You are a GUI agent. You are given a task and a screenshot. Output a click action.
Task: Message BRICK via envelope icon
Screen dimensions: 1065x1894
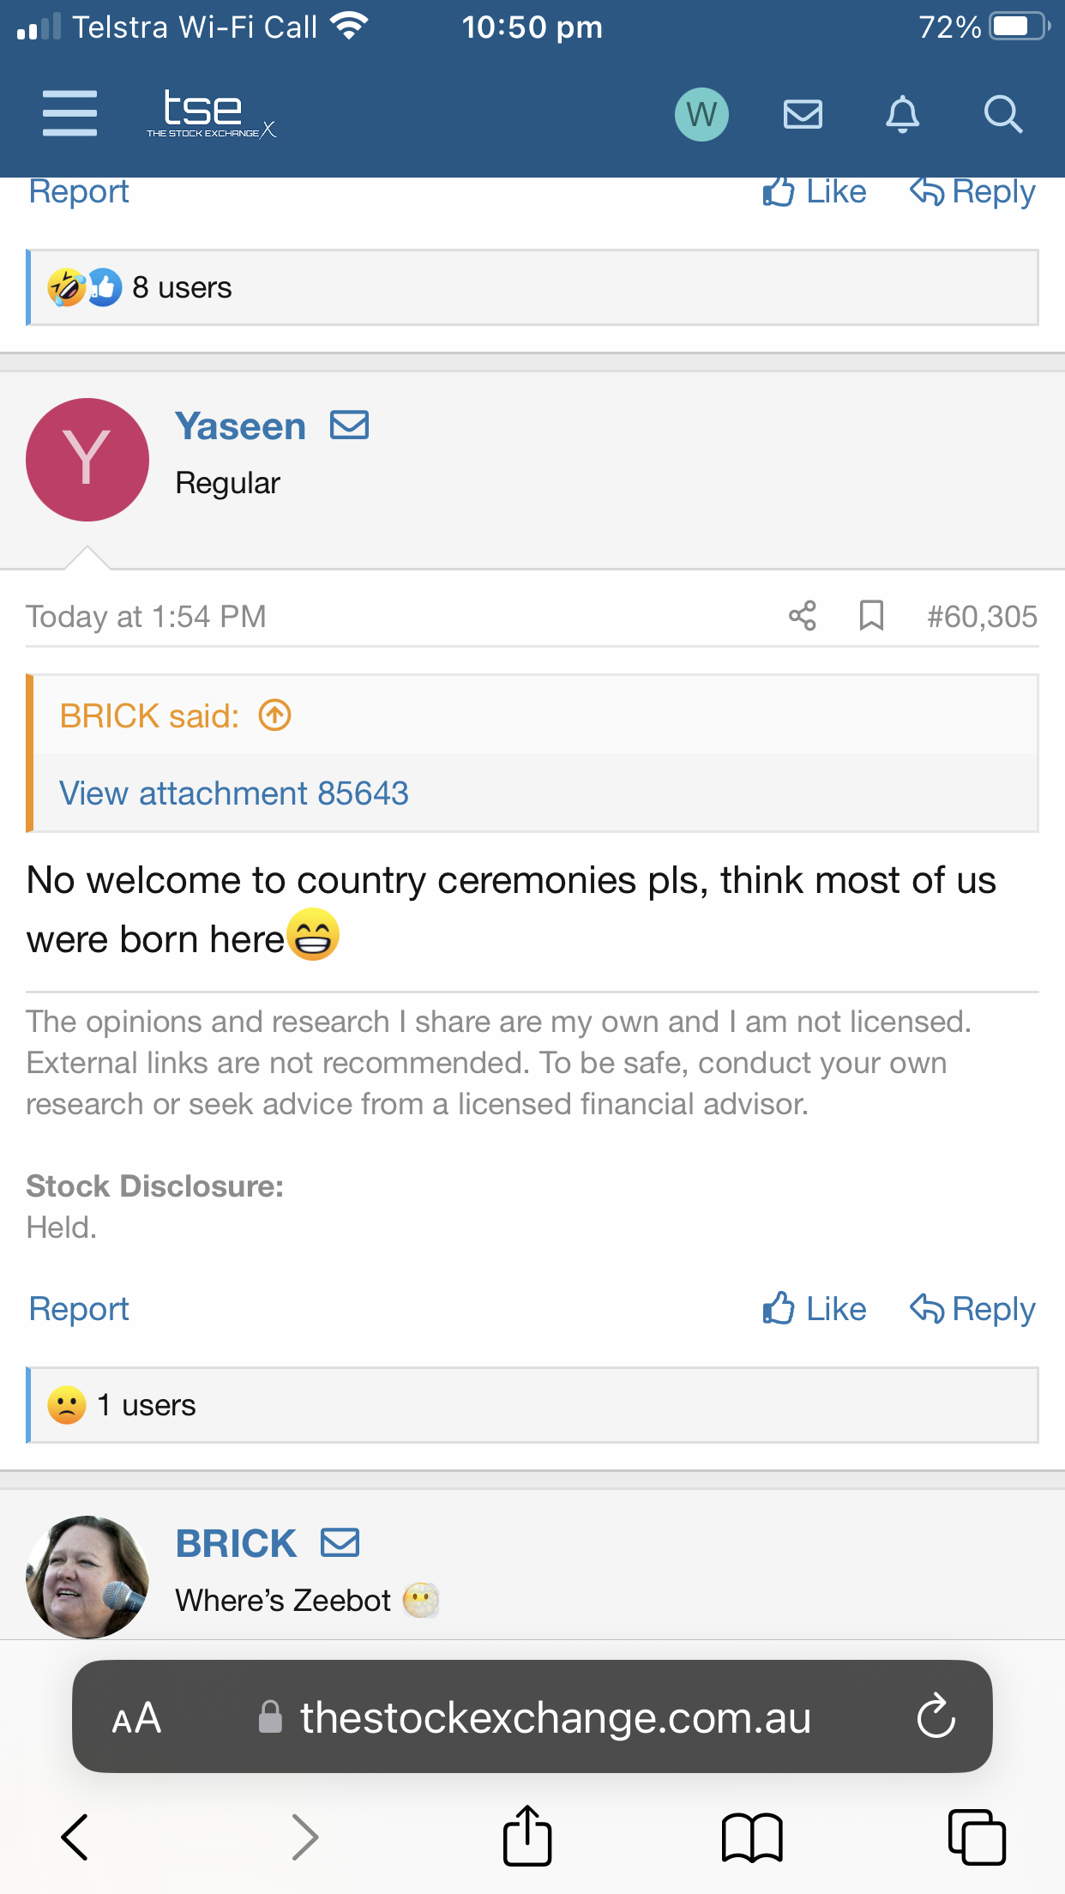point(340,1542)
